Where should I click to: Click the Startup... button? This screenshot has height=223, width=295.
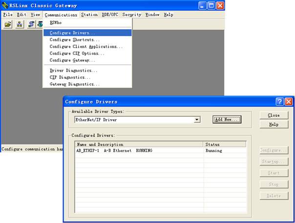pyautogui.click(x=274, y=162)
